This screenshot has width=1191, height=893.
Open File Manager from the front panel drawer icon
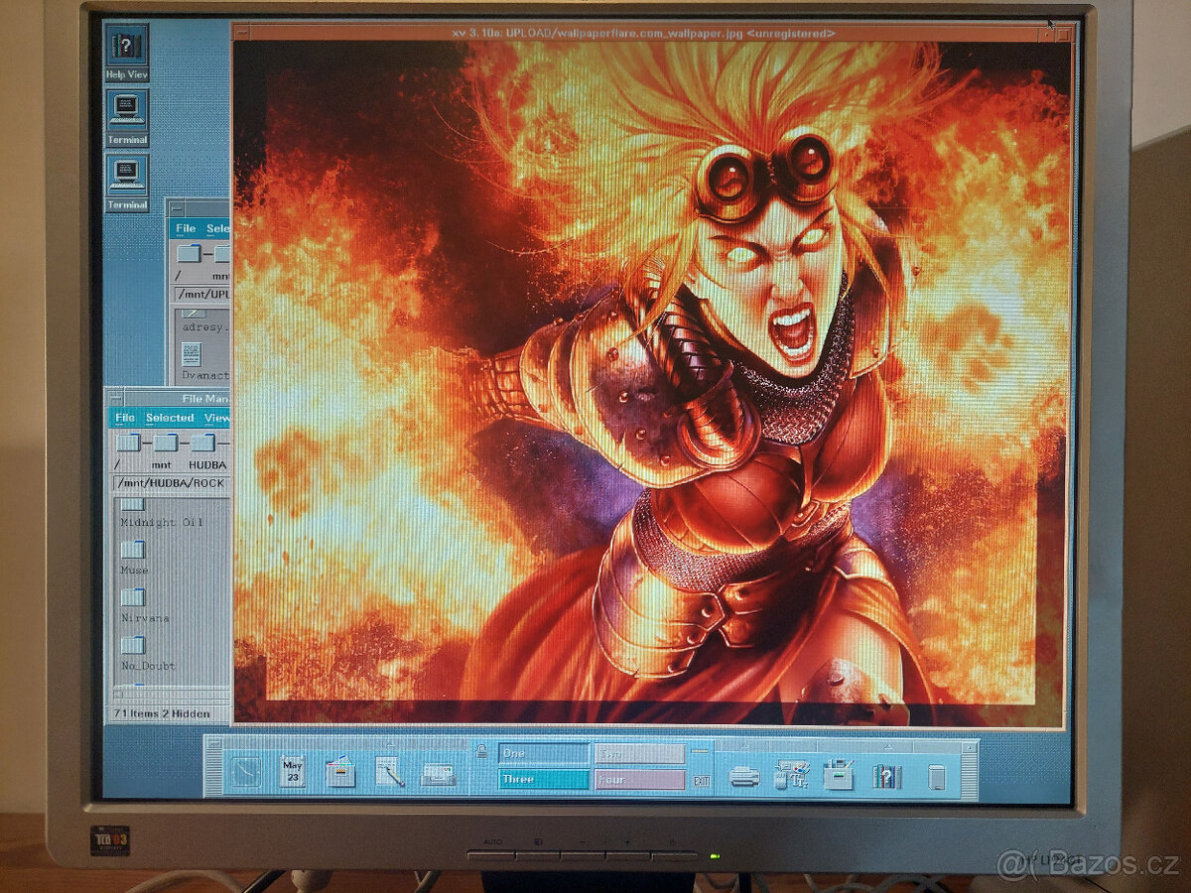(x=340, y=771)
